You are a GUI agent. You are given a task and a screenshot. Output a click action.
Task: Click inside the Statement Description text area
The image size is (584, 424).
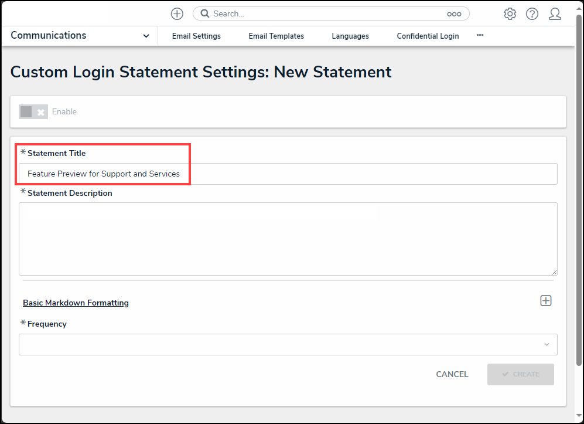coord(288,239)
